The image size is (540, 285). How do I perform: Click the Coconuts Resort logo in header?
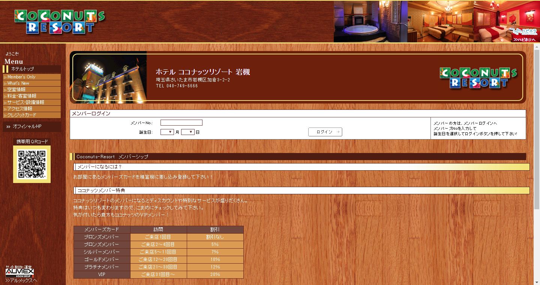click(60, 22)
